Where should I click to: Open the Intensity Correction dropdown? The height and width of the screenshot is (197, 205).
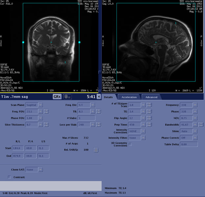143,131
